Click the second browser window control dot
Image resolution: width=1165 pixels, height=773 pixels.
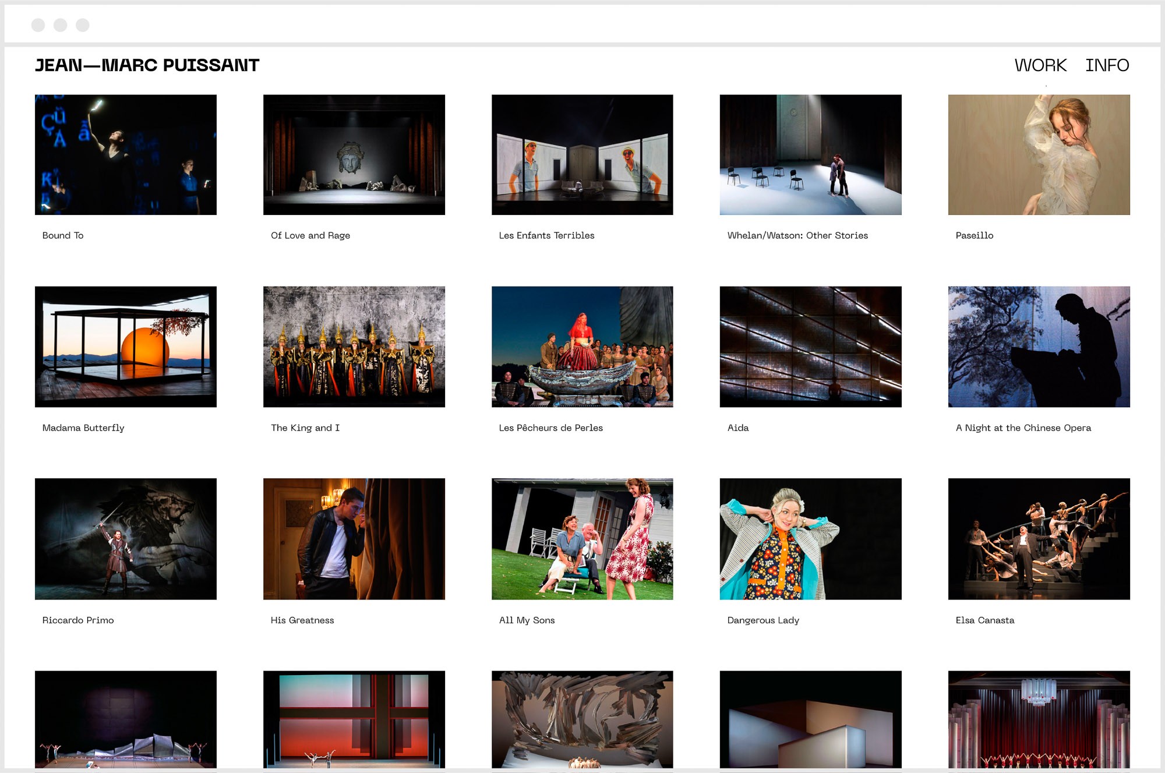point(60,25)
